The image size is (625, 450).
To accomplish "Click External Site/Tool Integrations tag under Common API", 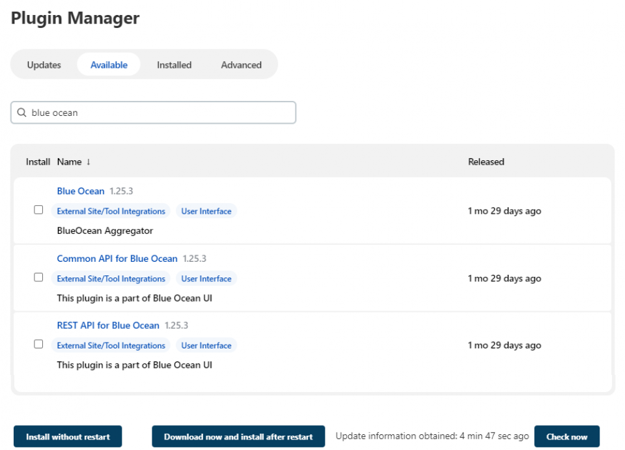I will coord(111,279).
